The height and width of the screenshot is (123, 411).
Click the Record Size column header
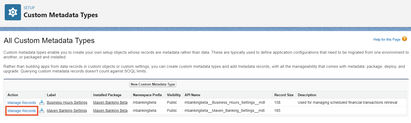coord(283,95)
